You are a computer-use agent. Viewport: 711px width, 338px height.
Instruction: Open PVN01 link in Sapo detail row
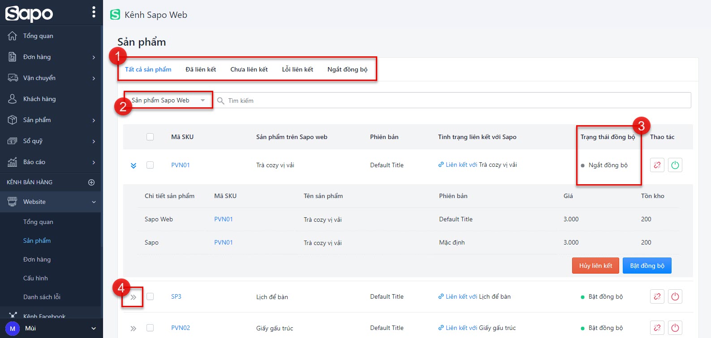(224, 242)
